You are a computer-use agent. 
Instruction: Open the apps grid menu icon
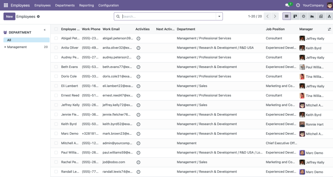click(x=6, y=5)
